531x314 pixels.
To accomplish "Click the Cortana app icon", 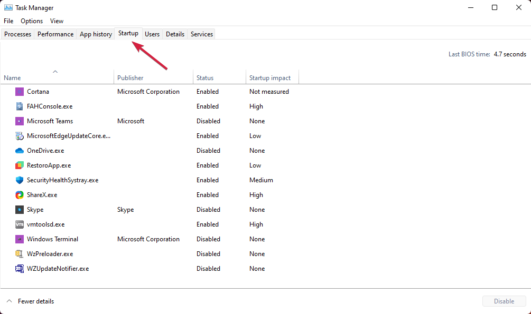I will 20,92.
